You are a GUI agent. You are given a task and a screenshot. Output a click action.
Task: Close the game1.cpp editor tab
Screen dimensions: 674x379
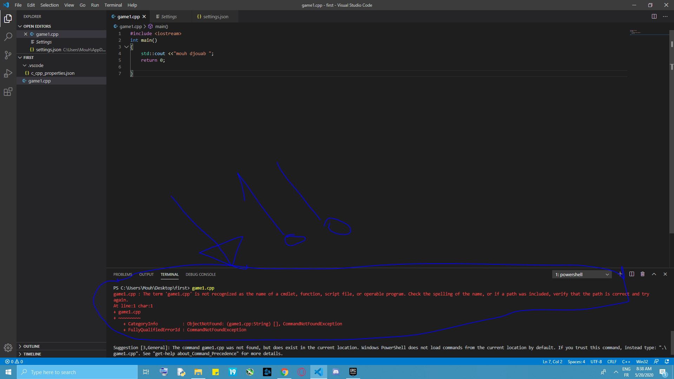coord(144,16)
